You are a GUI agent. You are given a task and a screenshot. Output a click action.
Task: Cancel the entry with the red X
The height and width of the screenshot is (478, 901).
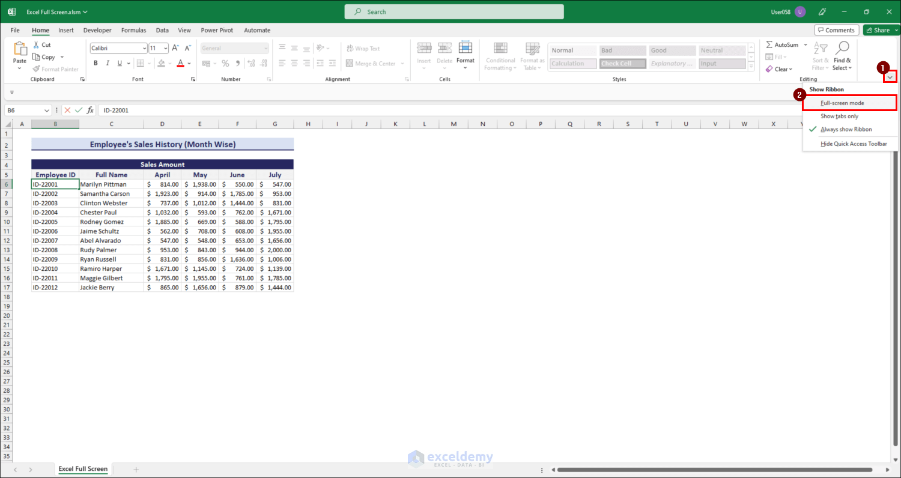pyautogui.click(x=67, y=110)
